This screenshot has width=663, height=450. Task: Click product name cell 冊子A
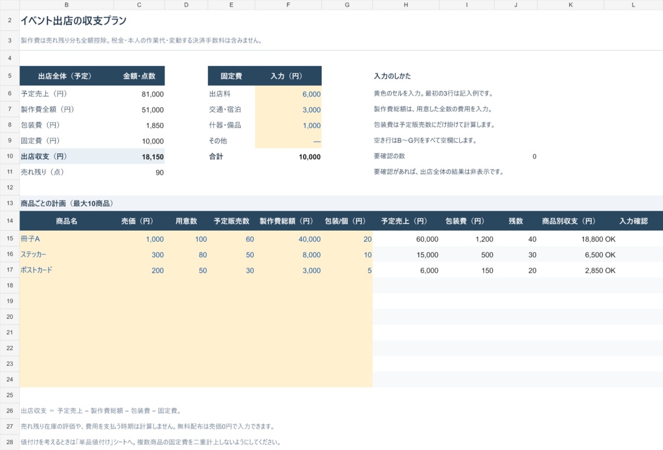(x=67, y=239)
